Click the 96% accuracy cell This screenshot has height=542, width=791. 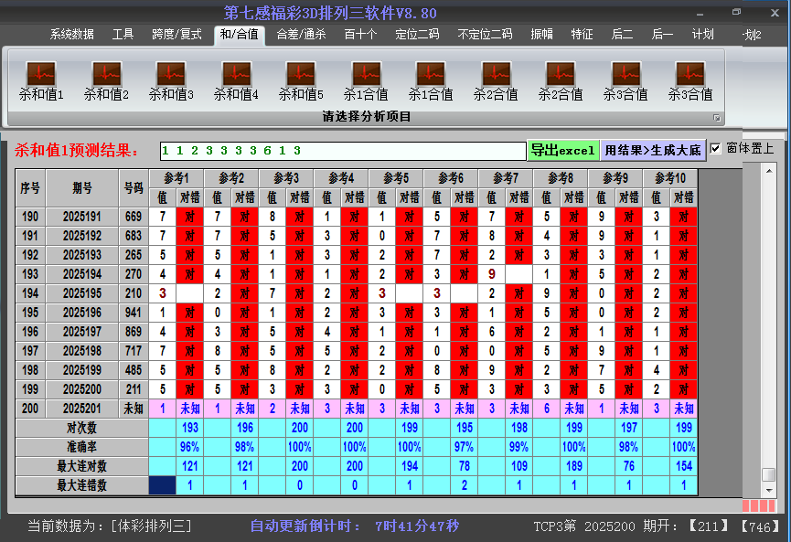pyautogui.click(x=189, y=447)
